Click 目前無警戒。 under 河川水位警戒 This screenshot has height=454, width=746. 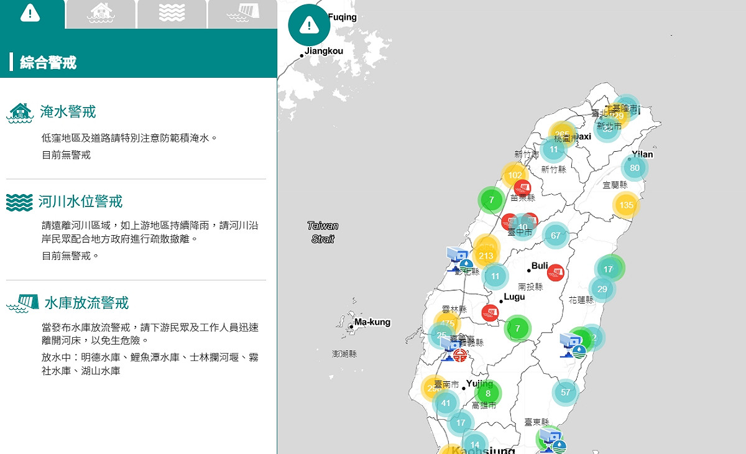(x=70, y=256)
